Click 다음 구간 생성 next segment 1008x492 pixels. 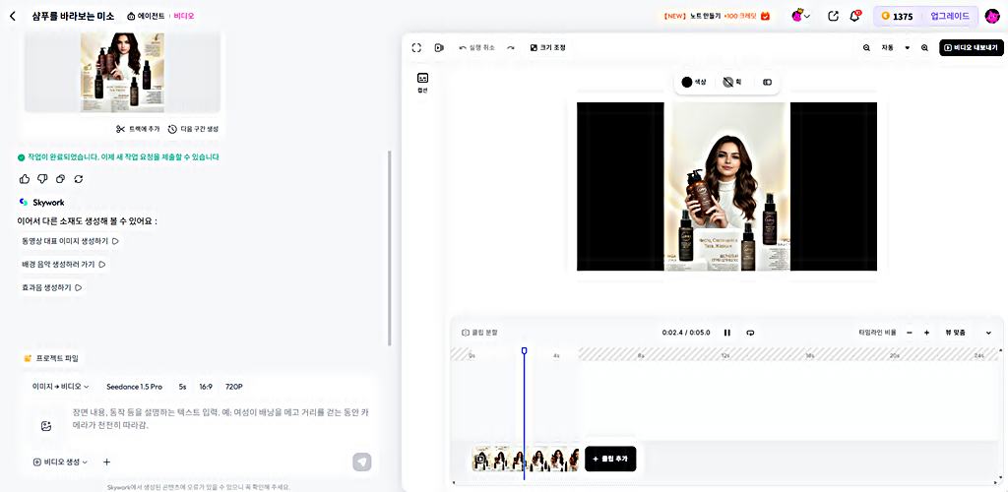click(x=193, y=129)
